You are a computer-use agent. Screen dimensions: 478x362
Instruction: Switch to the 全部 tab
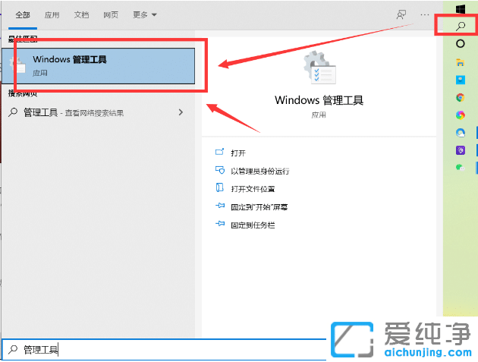click(x=23, y=14)
